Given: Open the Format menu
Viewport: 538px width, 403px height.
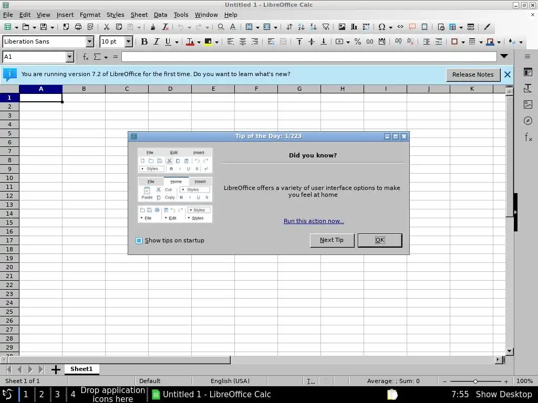Looking at the screenshot, I should [x=90, y=15].
